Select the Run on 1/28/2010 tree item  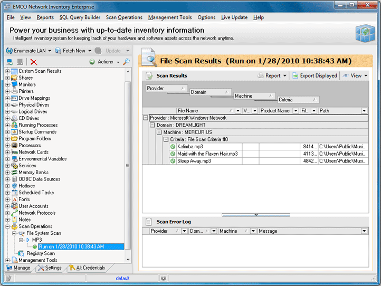pos(71,246)
